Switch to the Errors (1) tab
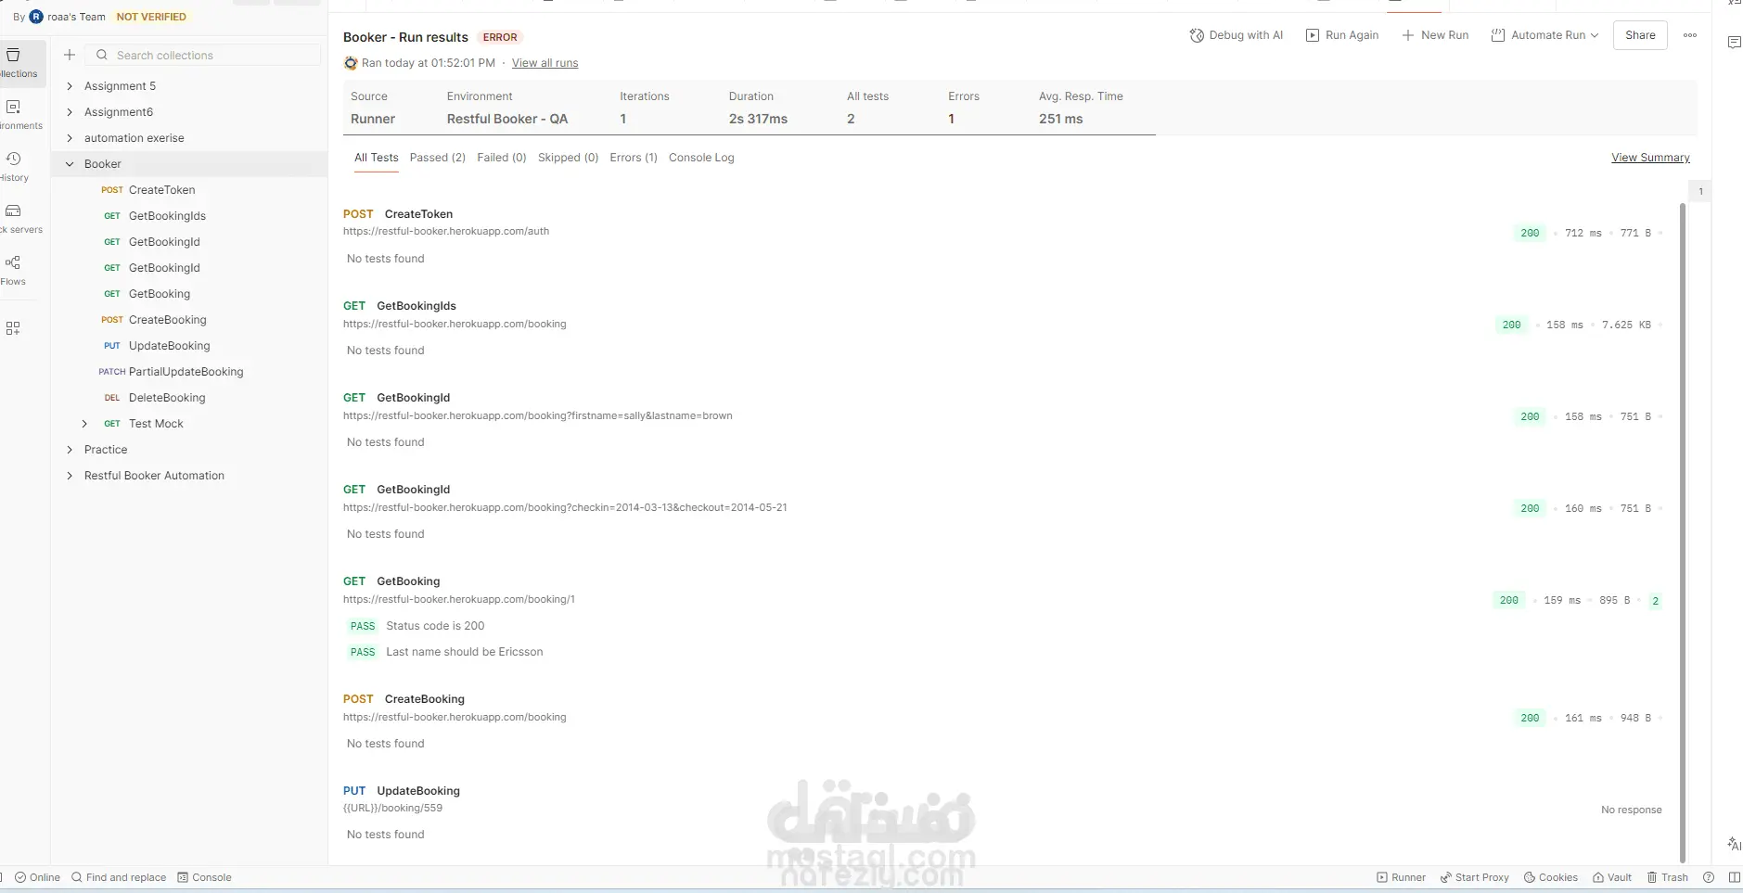The width and height of the screenshot is (1743, 893). [634, 158]
